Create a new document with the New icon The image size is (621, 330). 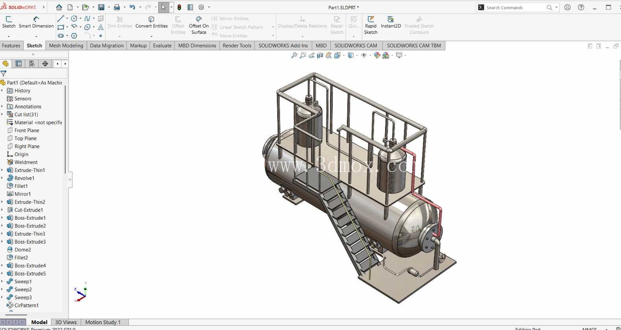(70, 7)
